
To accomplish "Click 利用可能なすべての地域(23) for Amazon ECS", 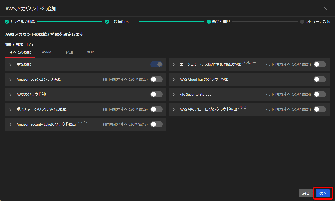I will 125,79.
